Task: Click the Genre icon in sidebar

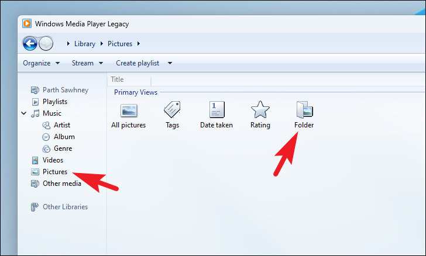Action: pos(46,148)
